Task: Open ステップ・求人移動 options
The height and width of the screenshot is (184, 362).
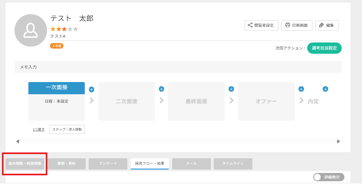Action: (67, 129)
